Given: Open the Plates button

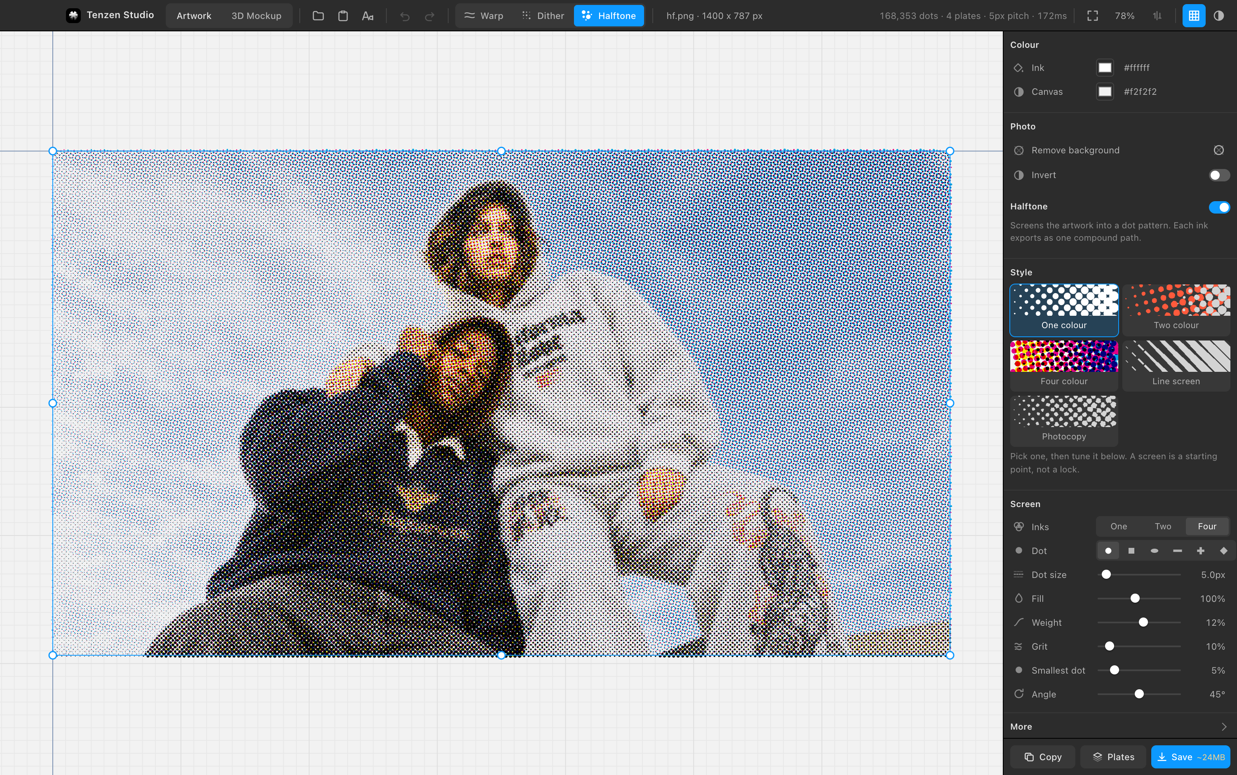Looking at the screenshot, I should click(1113, 757).
